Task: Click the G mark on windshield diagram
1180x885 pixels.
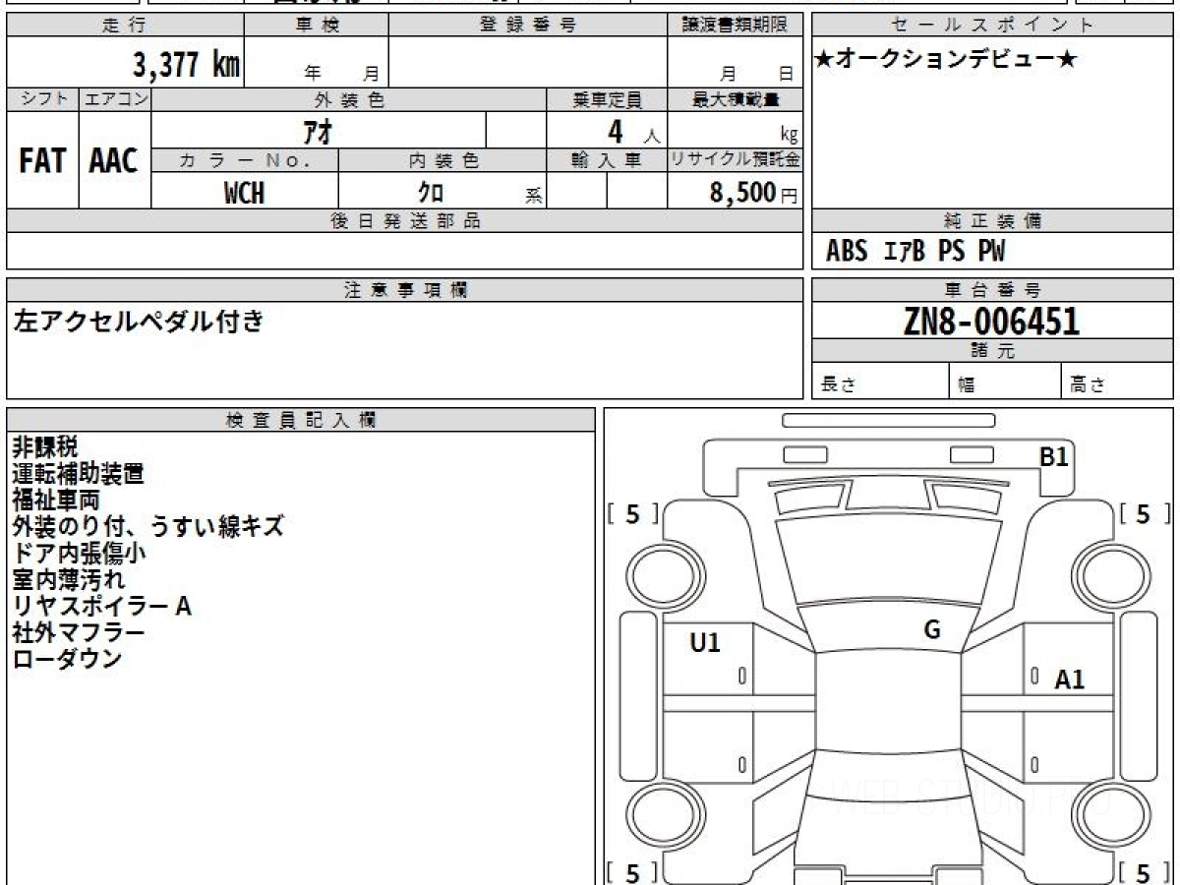Action: point(932,630)
